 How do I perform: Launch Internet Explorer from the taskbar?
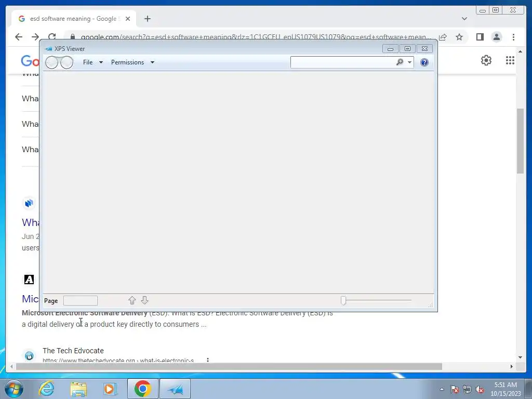46,389
